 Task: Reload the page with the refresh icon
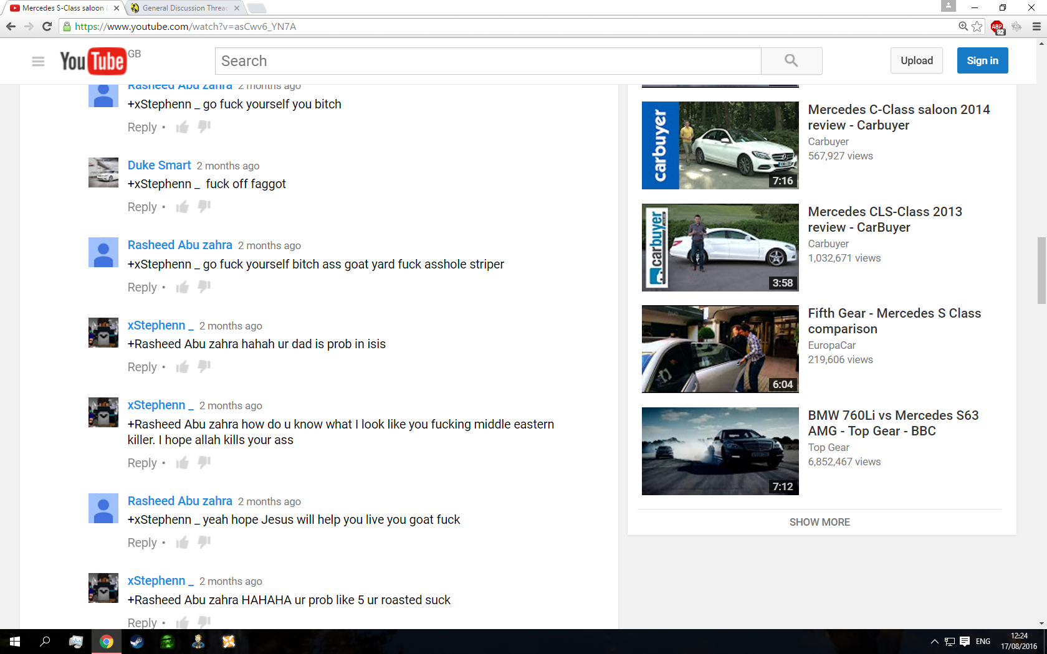click(x=47, y=26)
